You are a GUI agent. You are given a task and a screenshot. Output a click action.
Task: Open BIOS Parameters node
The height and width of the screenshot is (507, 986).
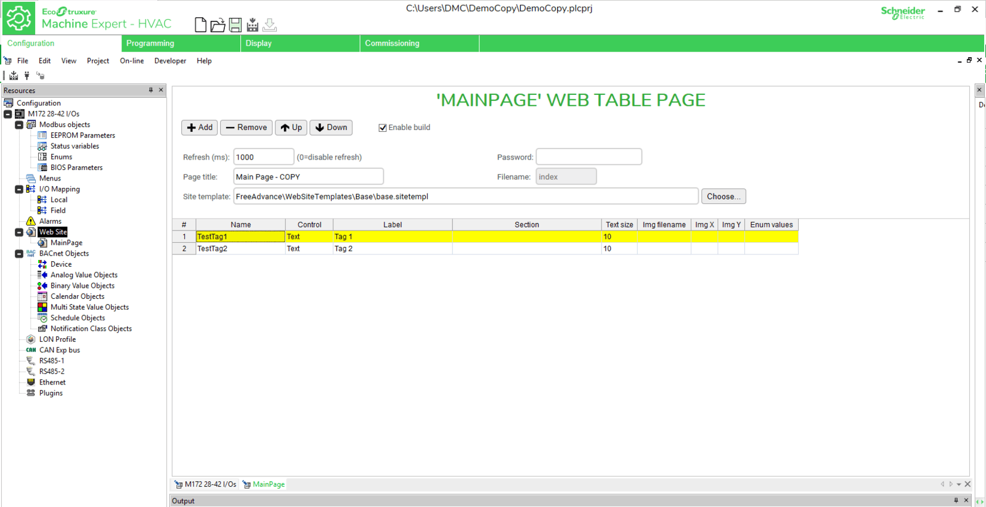tap(76, 168)
